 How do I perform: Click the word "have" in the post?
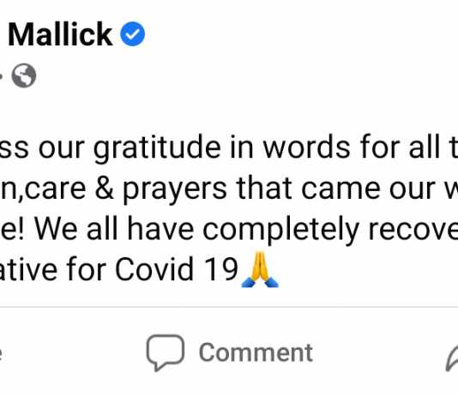160,229
